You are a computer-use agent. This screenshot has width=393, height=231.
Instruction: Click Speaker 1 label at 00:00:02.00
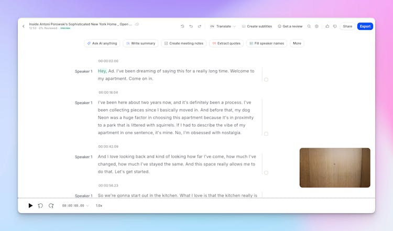(84, 71)
